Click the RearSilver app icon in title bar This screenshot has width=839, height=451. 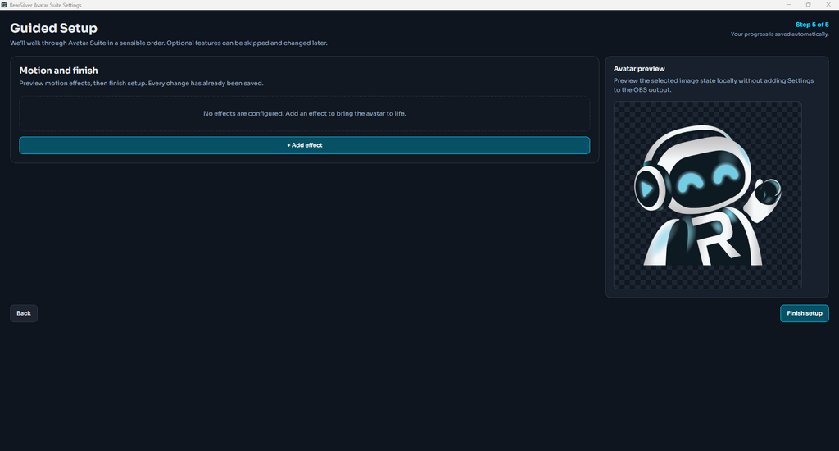click(x=4, y=5)
